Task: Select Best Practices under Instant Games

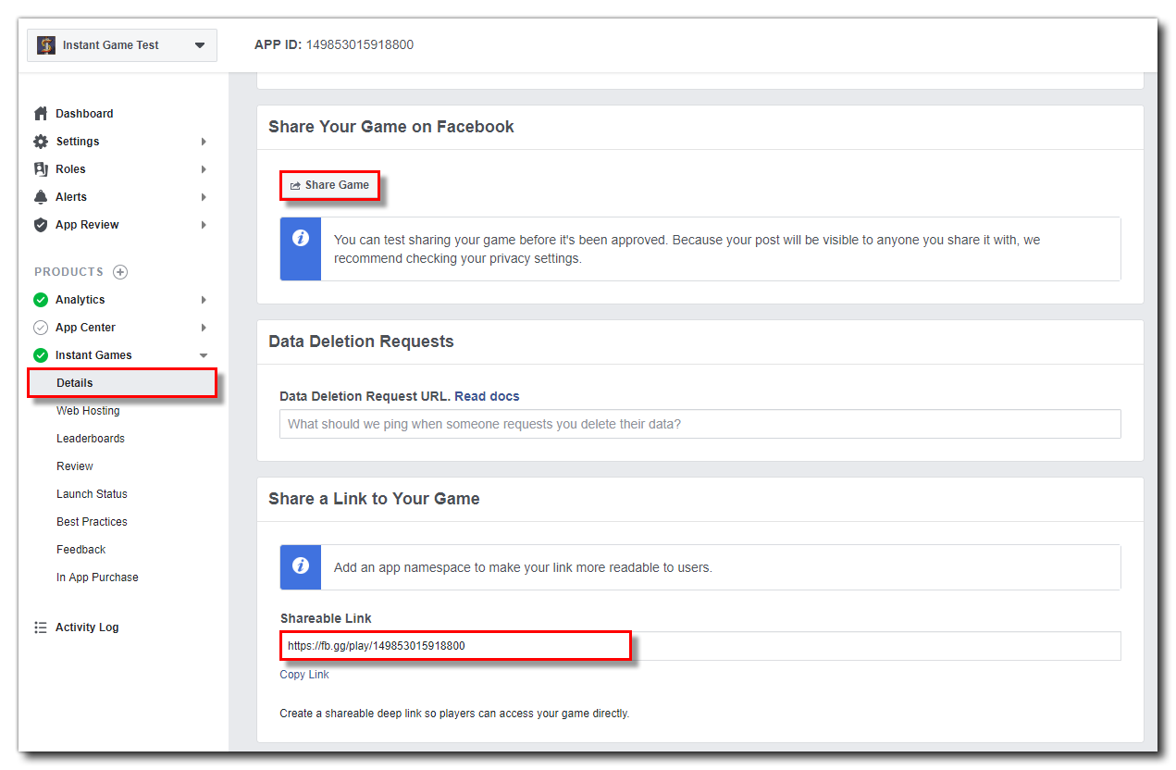Action: (92, 522)
